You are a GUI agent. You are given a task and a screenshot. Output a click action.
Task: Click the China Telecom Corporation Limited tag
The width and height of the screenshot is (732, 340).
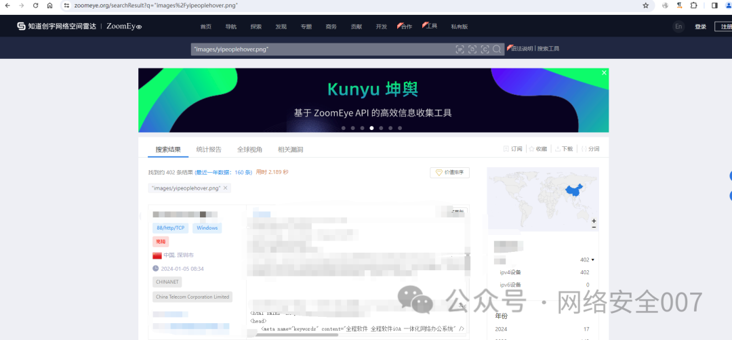192,297
